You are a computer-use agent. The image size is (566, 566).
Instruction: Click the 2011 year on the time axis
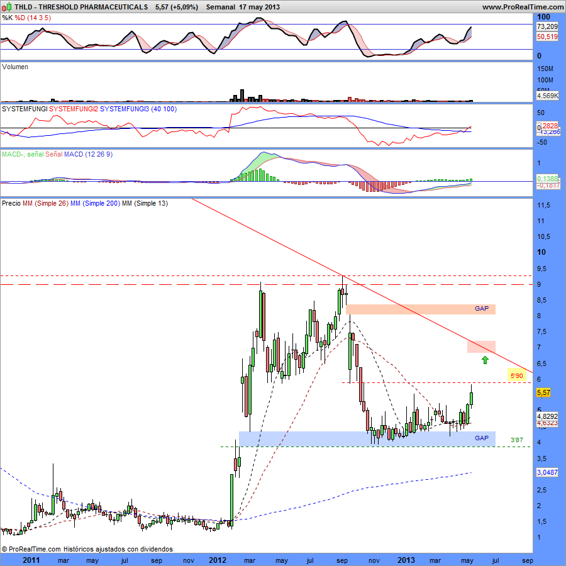coord(31,560)
